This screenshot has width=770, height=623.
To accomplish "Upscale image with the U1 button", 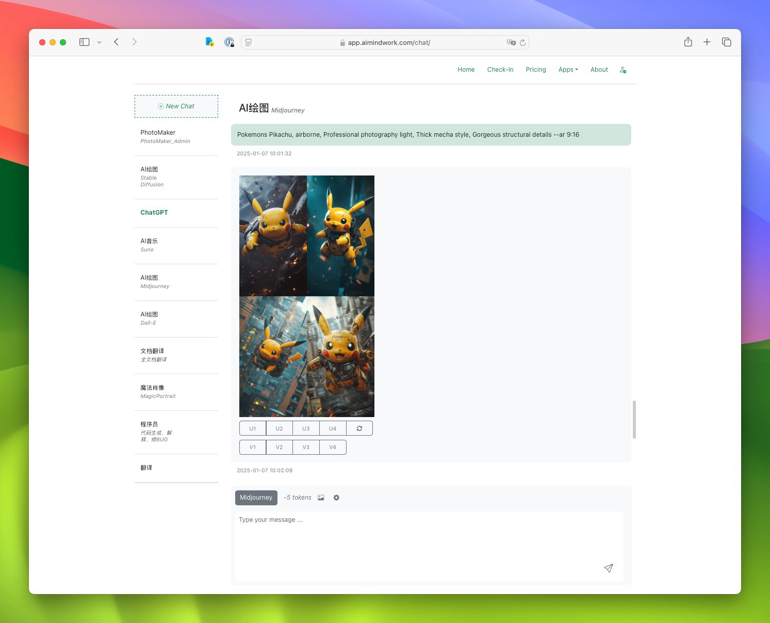I will pos(253,428).
